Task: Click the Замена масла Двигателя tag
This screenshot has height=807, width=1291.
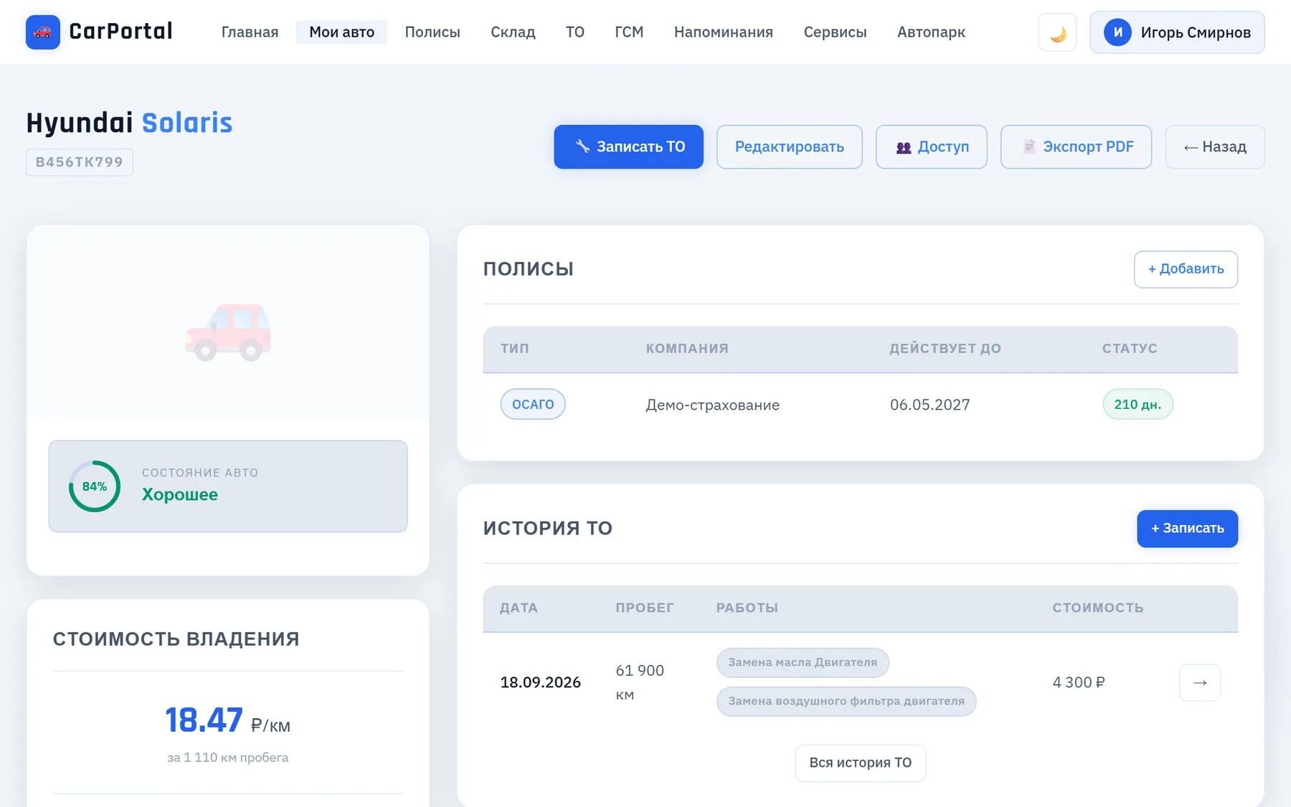Action: (x=803, y=663)
